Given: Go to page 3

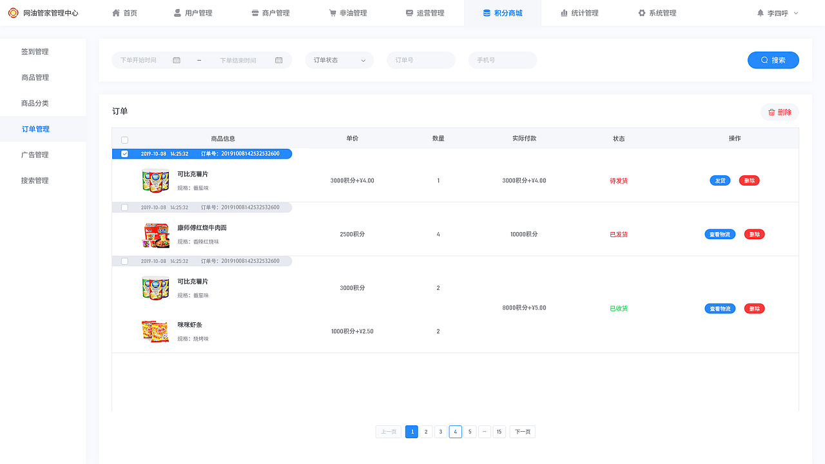Looking at the screenshot, I should [440, 432].
